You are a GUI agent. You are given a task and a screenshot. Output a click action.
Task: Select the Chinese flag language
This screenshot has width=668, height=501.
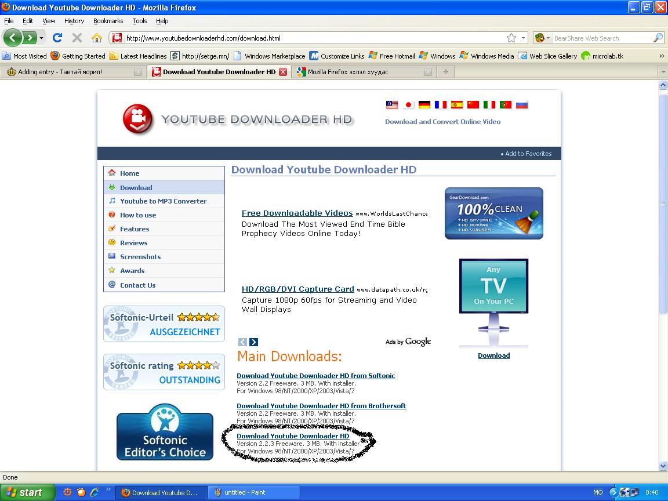coord(473,105)
